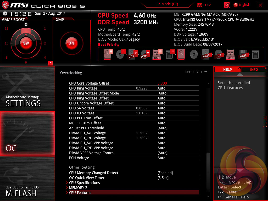Switch to the INFO tab
Screen dimensions: 268x201
pos(254,69)
